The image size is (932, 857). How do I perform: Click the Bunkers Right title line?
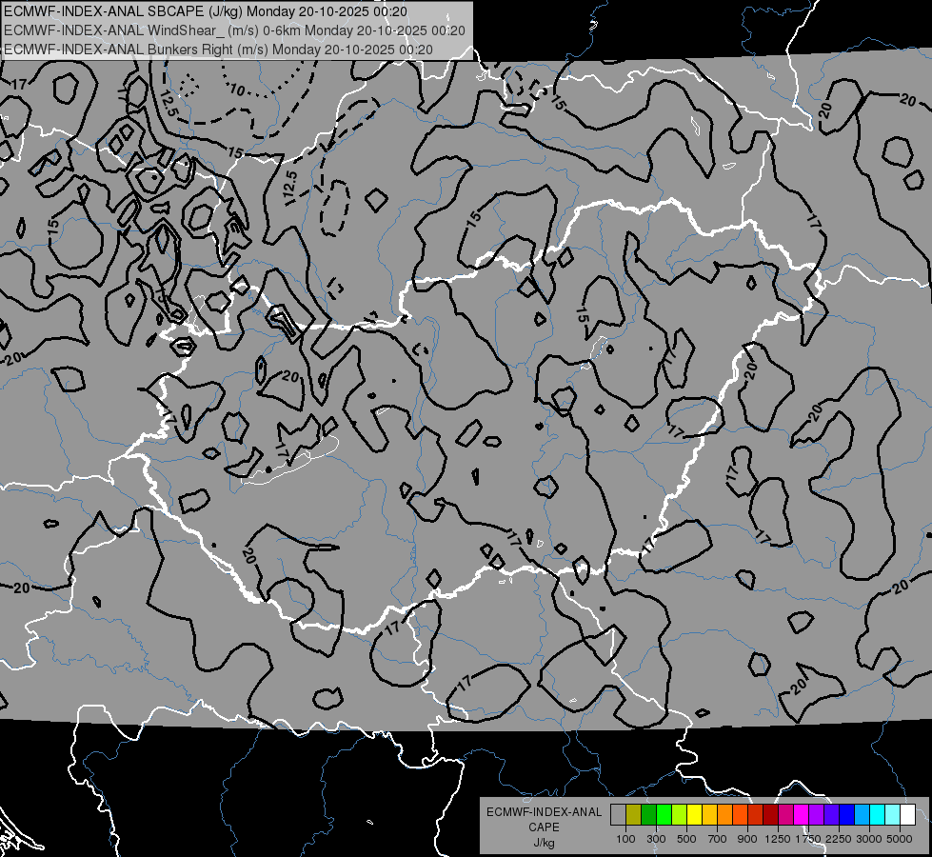point(218,50)
